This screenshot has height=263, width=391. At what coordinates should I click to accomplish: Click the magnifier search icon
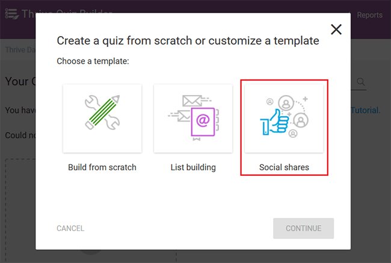[360, 82]
